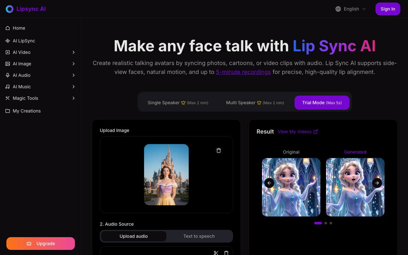Click the Lipsync AI brand name

31,9
